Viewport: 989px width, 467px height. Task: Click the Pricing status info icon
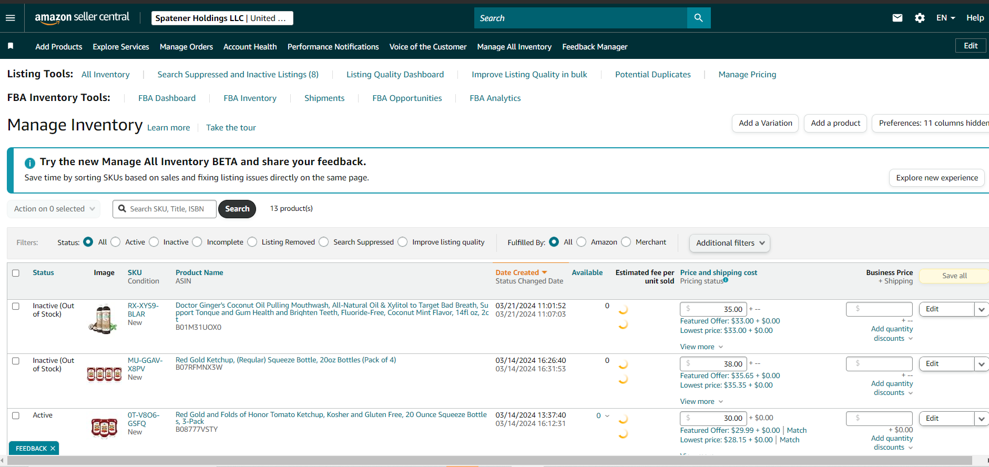tap(726, 280)
